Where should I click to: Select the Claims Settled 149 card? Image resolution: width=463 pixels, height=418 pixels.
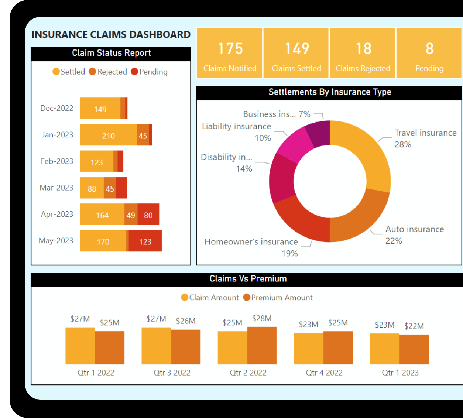point(296,53)
